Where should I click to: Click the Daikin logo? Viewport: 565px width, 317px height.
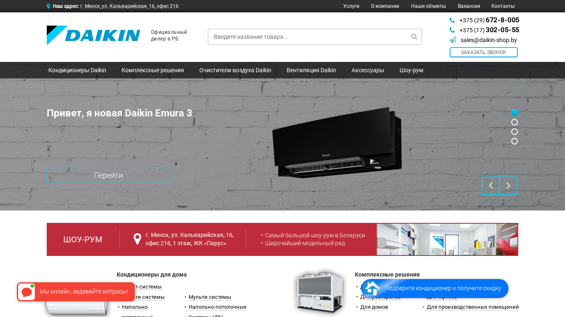tap(93, 35)
